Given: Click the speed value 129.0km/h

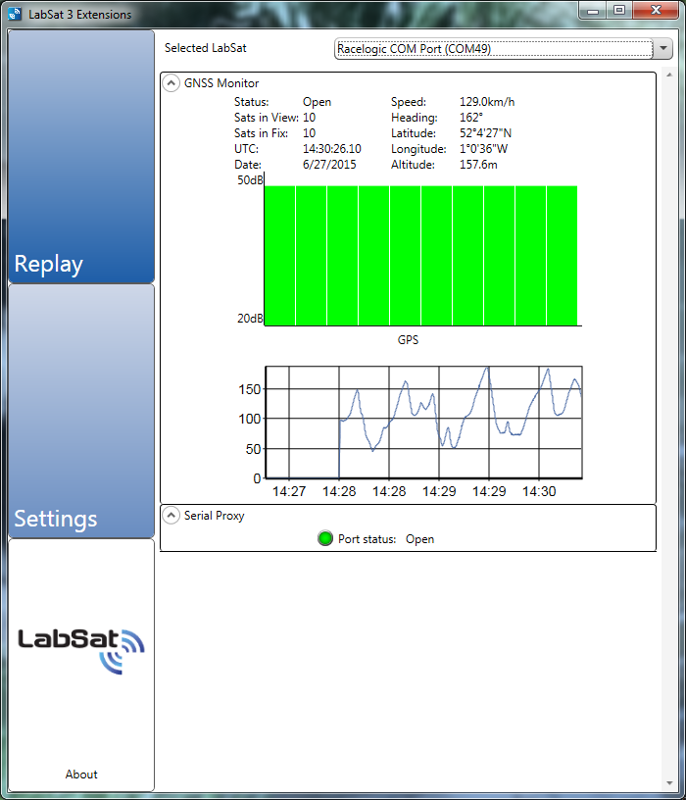Looking at the screenshot, I should (x=487, y=102).
